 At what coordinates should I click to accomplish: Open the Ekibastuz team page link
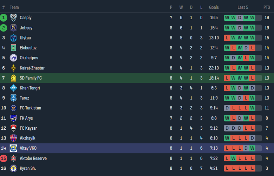[x=28, y=48]
